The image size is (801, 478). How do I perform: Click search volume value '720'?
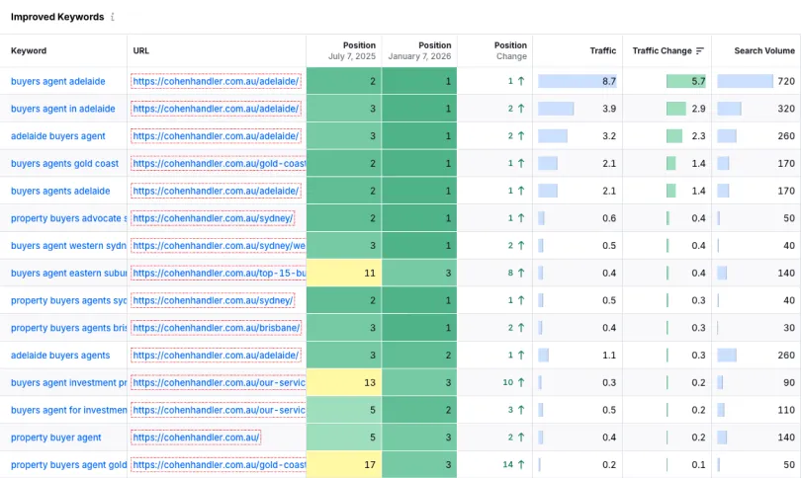(x=786, y=81)
